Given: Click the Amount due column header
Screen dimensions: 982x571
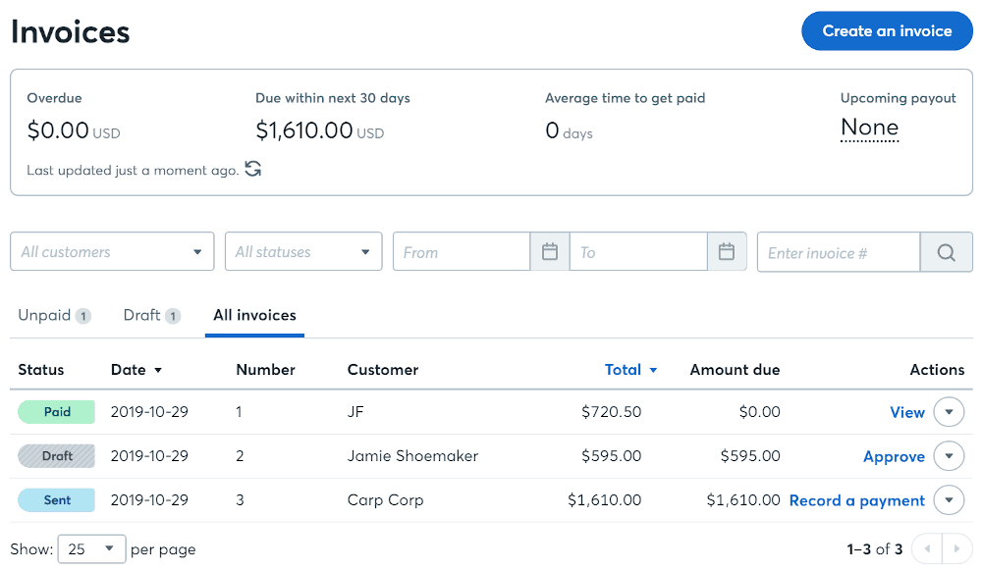Looking at the screenshot, I should click(736, 370).
